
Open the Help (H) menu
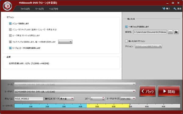pyautogui.click(x=53, y=9)
